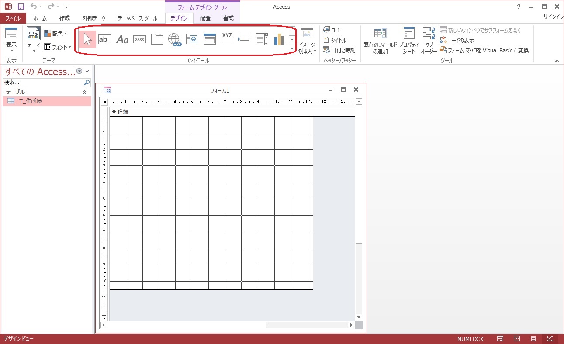Image resolution: width=564 pixels, height=344 pixels.
Task: Click フォーム マクロを Visual Basic に変換
Action: pyautogui.click(x=484, y=50)
